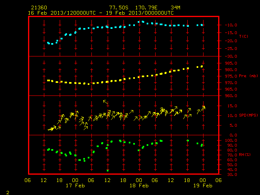This screenshot has width=260, height=195.
Task: Click the 960.0 pressure tick label
Action: pos(231,96)
